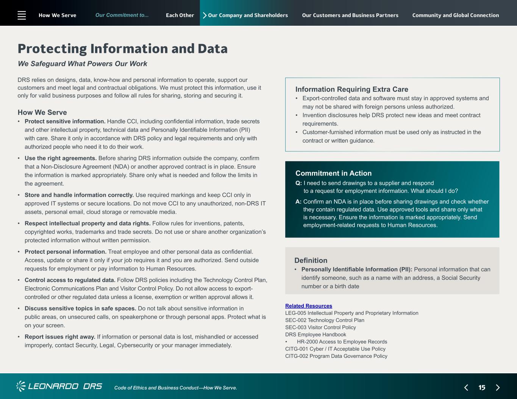Open SEC-003 Visitor Control Policy resource
This screenshot has height=399, width=517.
coord(320,327)
